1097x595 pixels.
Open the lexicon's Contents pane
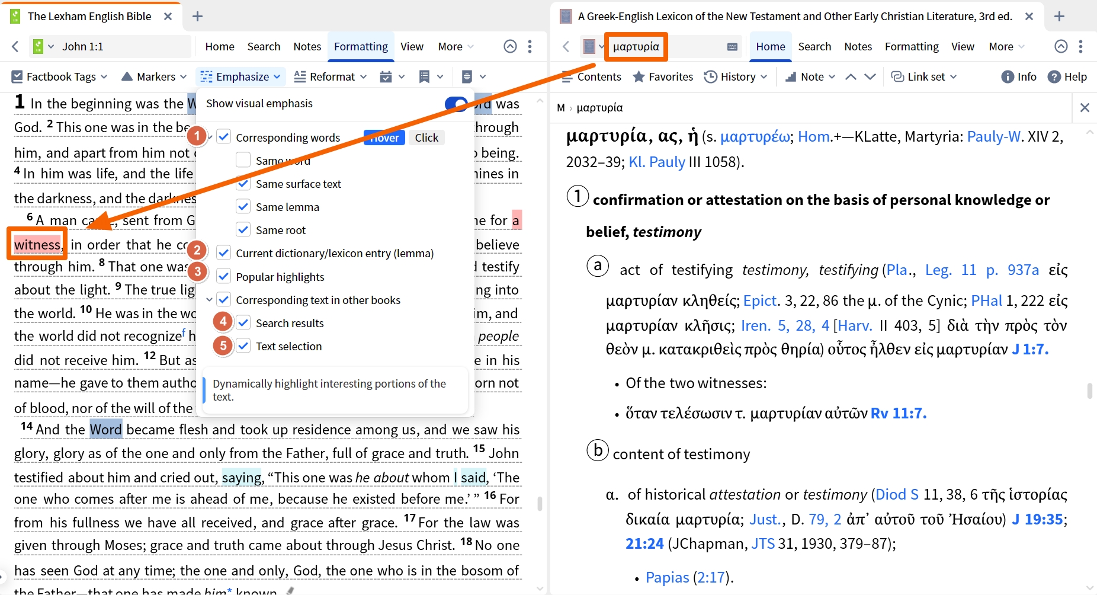coord(591,76)
